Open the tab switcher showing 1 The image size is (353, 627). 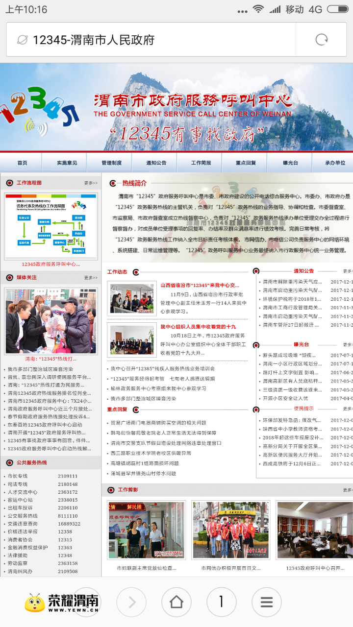(221, 602)
